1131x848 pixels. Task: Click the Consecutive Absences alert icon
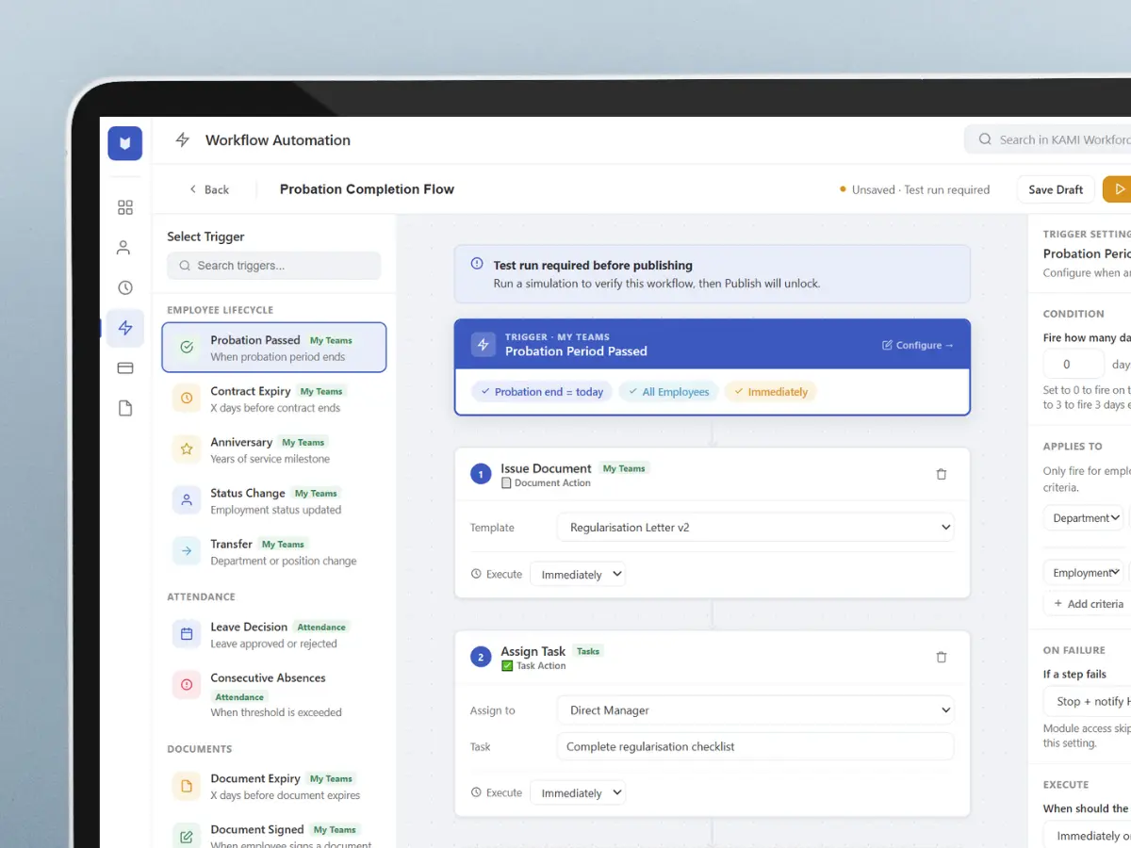(x=187, y=685)
